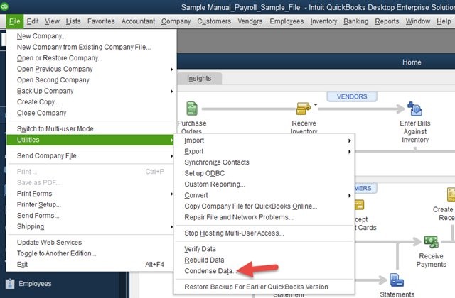The image size is (455, 298).
Task: Open the Accountant menu
Action: click(x=138, y=21)
